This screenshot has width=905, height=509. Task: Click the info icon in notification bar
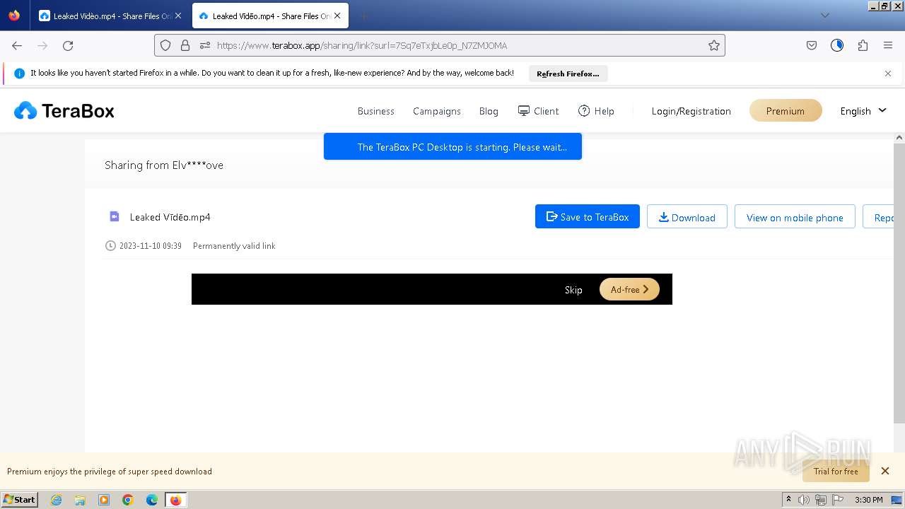19,74
